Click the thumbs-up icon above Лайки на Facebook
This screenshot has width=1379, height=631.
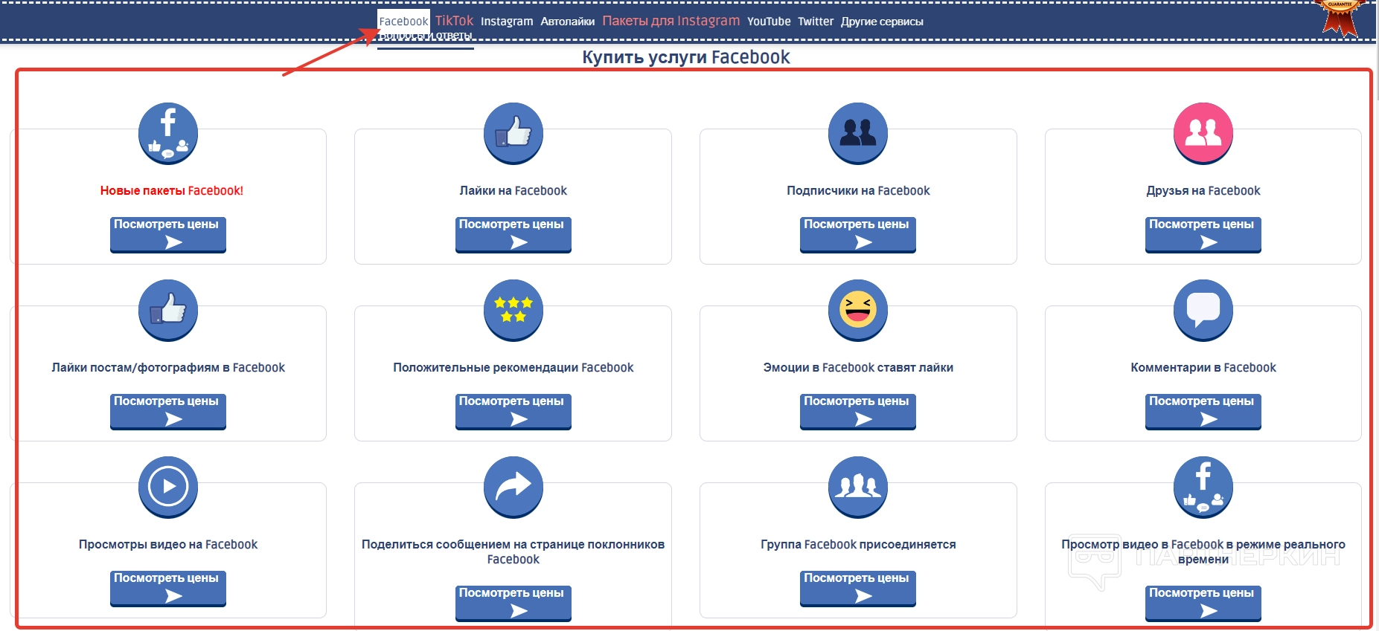(x=513, y=133)
